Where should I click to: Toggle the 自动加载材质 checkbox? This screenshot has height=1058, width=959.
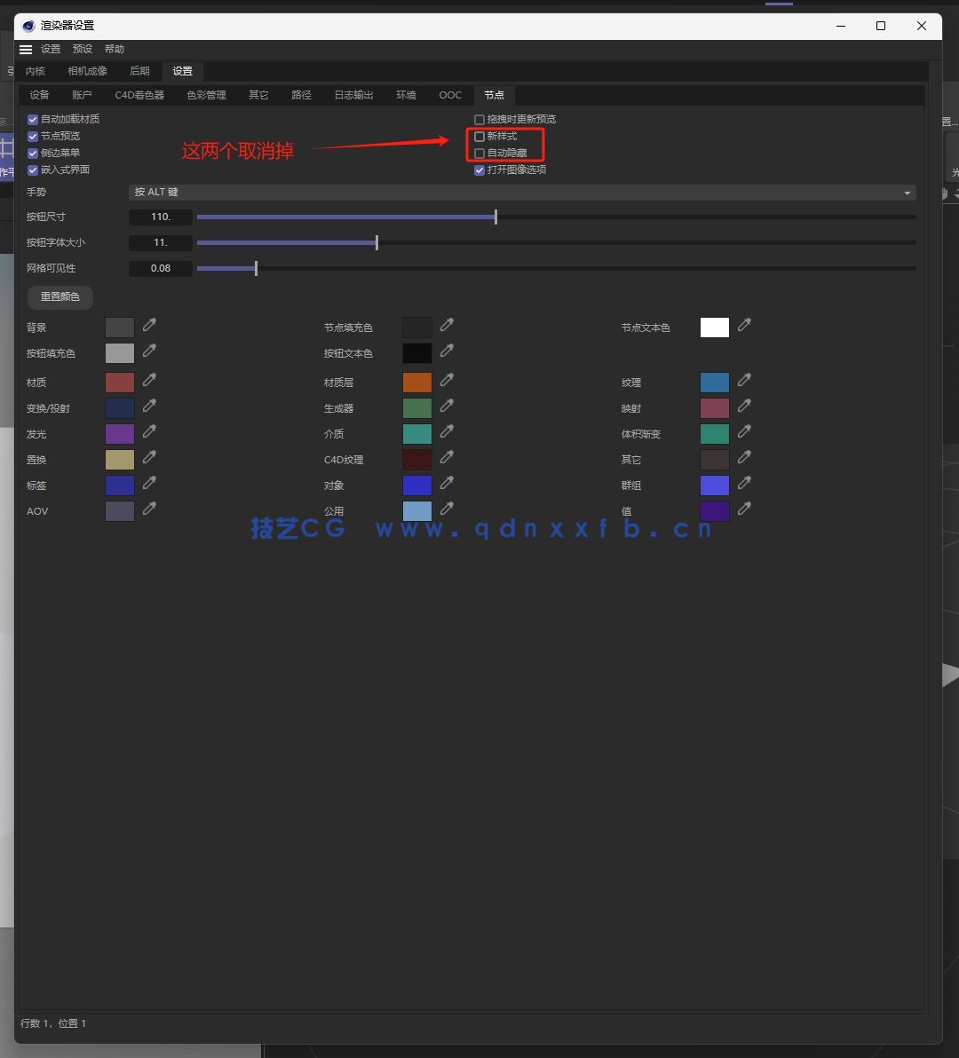32,118
